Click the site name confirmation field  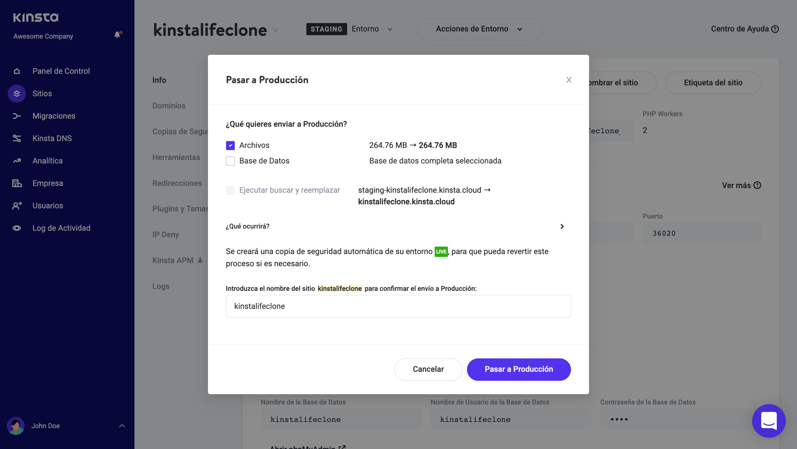(398, 306)
